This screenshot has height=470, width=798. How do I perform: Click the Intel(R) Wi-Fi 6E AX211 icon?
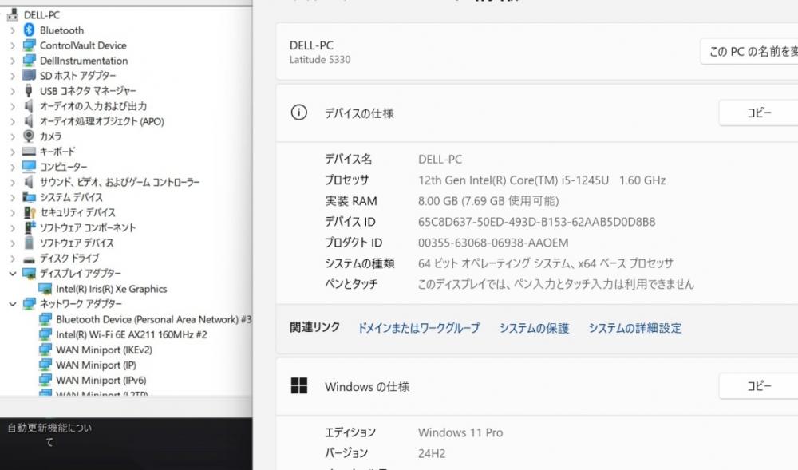45,334
